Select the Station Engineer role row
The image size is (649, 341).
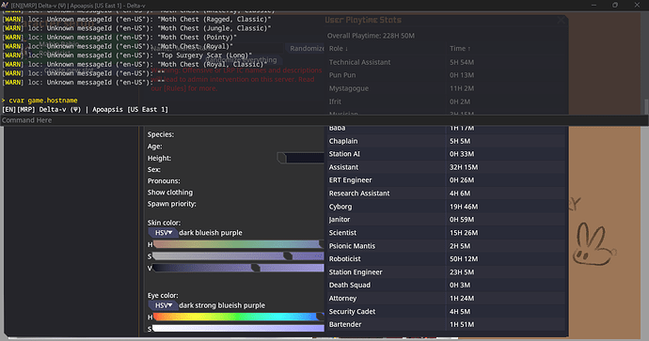[x=446, y=272]
